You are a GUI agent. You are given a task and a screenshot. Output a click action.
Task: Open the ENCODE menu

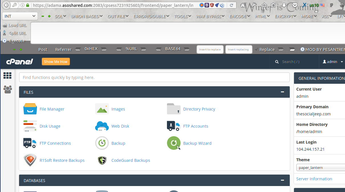coord(240,16)
